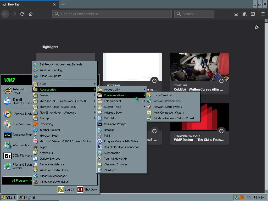Click Microsoft Visual J# 2005 Express icon
The width and height of the screenshot is (268, 201).
click(35, 141)
